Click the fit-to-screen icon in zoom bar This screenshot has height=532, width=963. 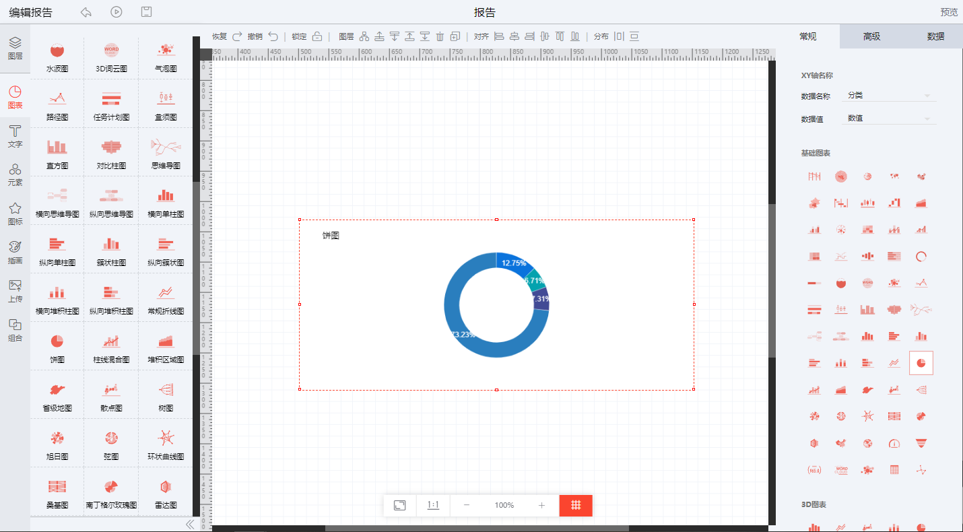coord(399,505)
